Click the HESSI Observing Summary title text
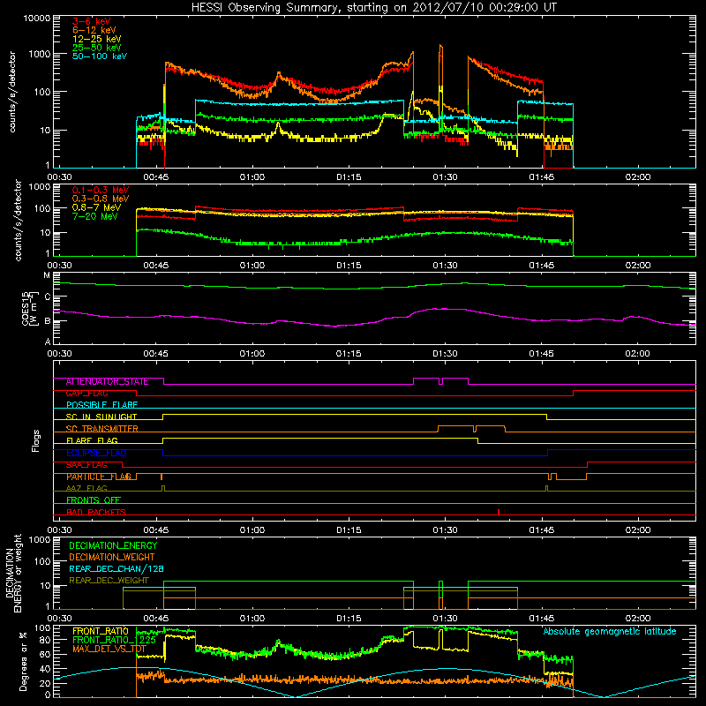 tap(373, 8)
